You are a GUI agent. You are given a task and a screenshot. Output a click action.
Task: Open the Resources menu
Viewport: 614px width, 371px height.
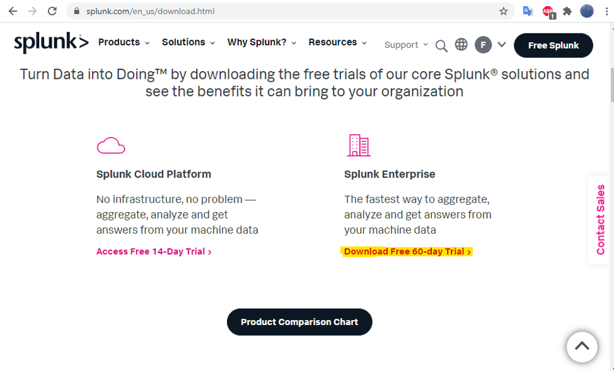click(337, 42)
